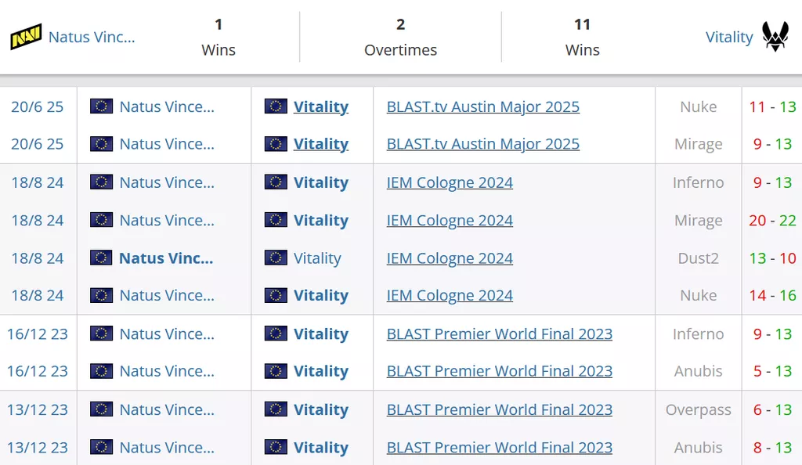Open Natus Vincere team page from header

point(92,37)
